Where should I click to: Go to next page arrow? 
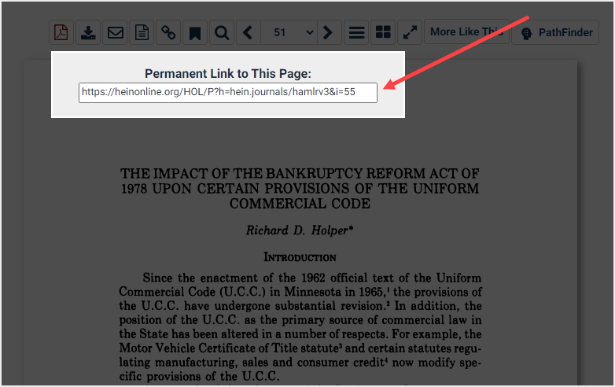pyautogui.click(x=328, y=32)
